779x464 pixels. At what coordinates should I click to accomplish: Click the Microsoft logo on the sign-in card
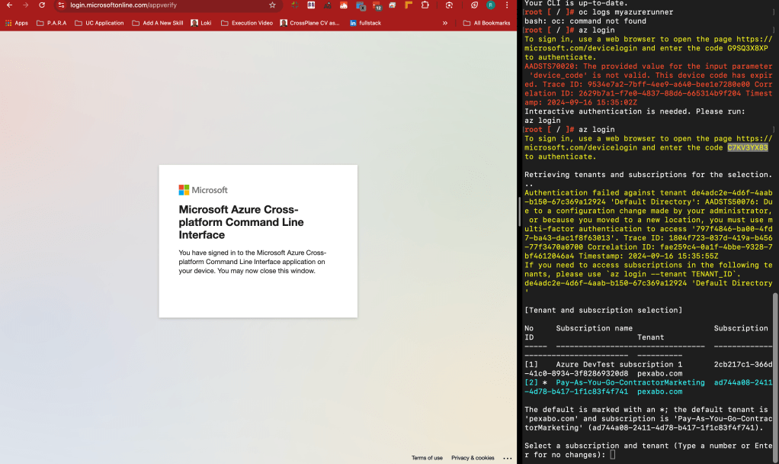[x=204, y=190]
